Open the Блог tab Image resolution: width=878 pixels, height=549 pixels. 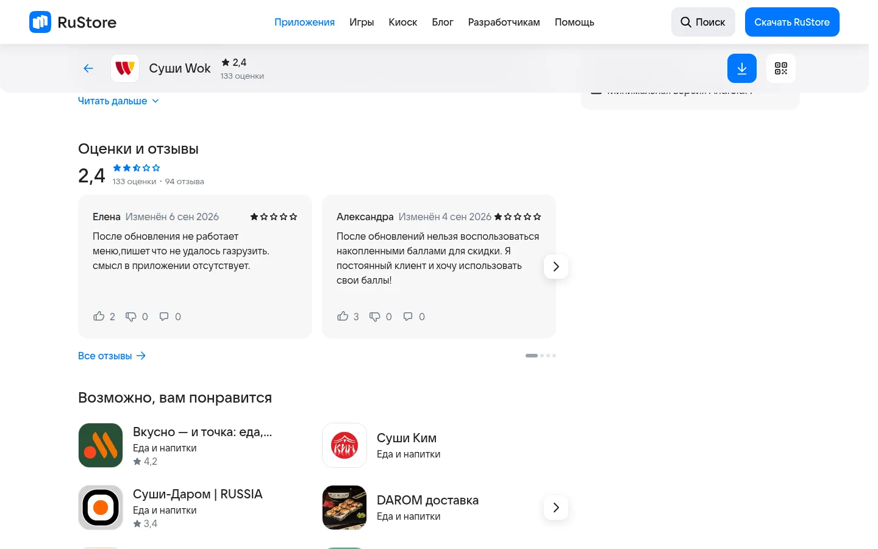(x=443, y=22)
